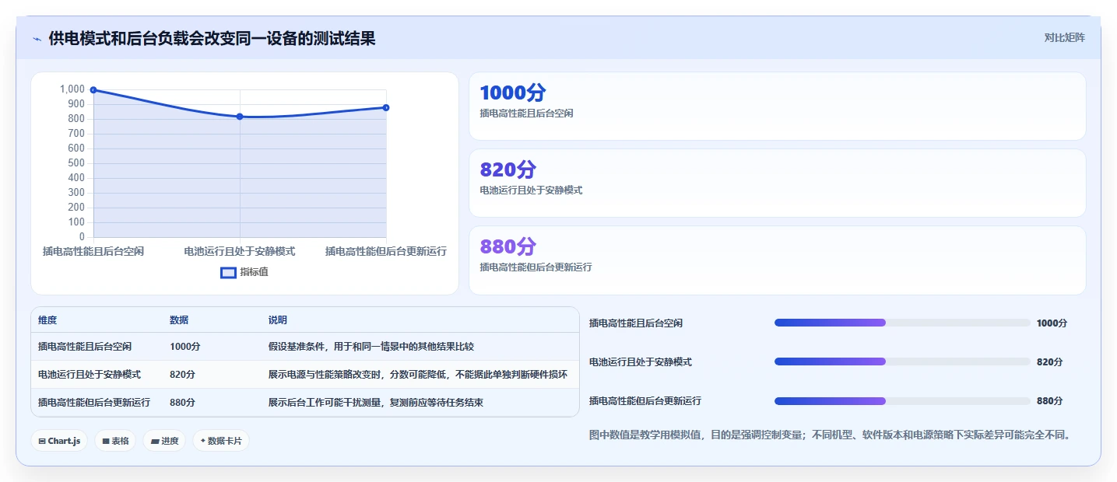The height and width of the screenshot is (482, 1117).
Task: Click the 1,000 y-axis tick label
Action: pyautogui.click(x=72, y=89)
